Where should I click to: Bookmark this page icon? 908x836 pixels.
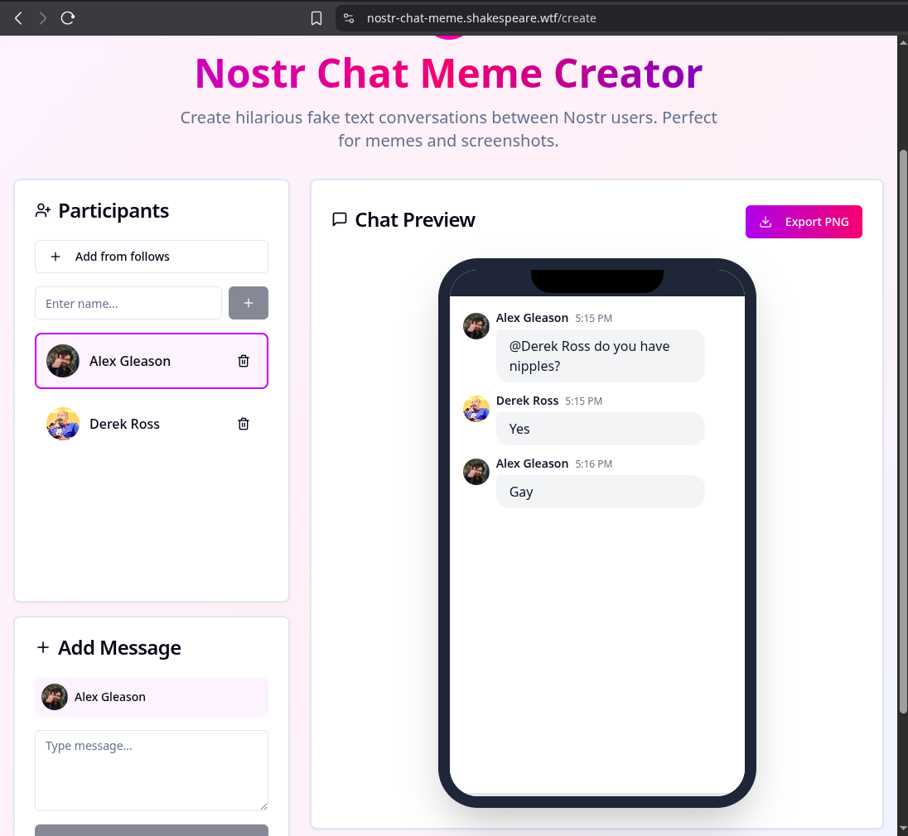(316, 18)
